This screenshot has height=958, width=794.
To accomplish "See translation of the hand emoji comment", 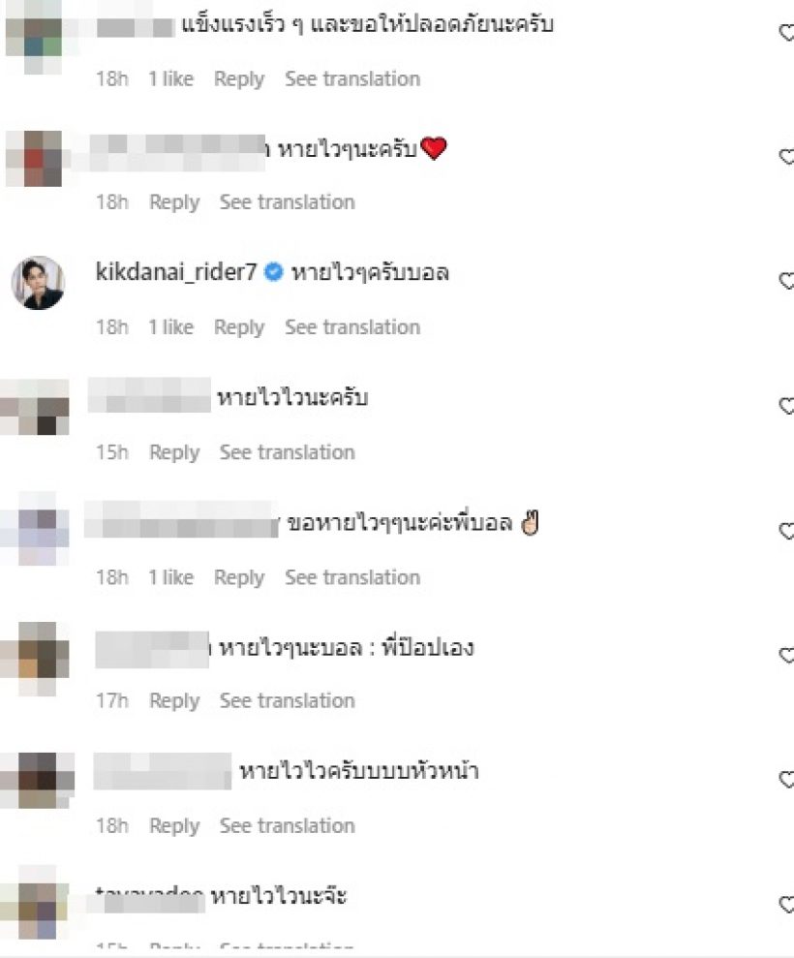I will pyautogui.click(x=352, y=577).
